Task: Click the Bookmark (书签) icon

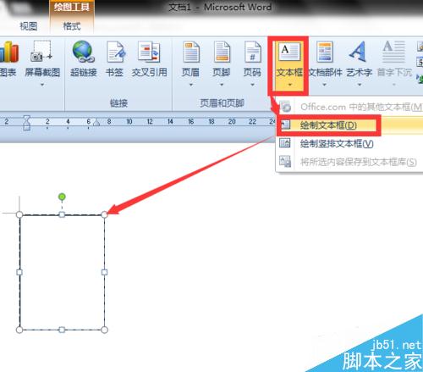Action: (x=116, y=52)
